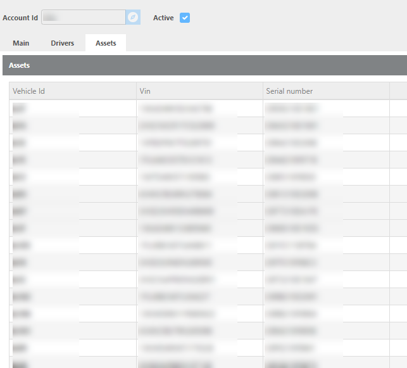This screenshot has width=407, height=368.
Task: Select fourth row's Vehicle Id cell
Action: 73,160
